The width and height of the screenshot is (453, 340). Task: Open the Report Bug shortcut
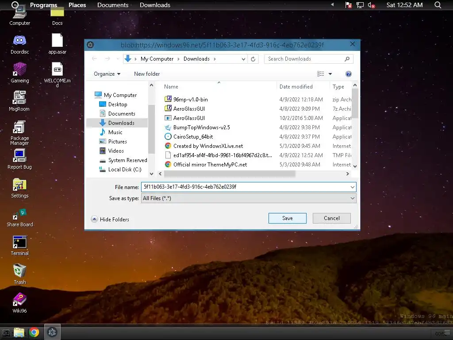click(19, 159)
